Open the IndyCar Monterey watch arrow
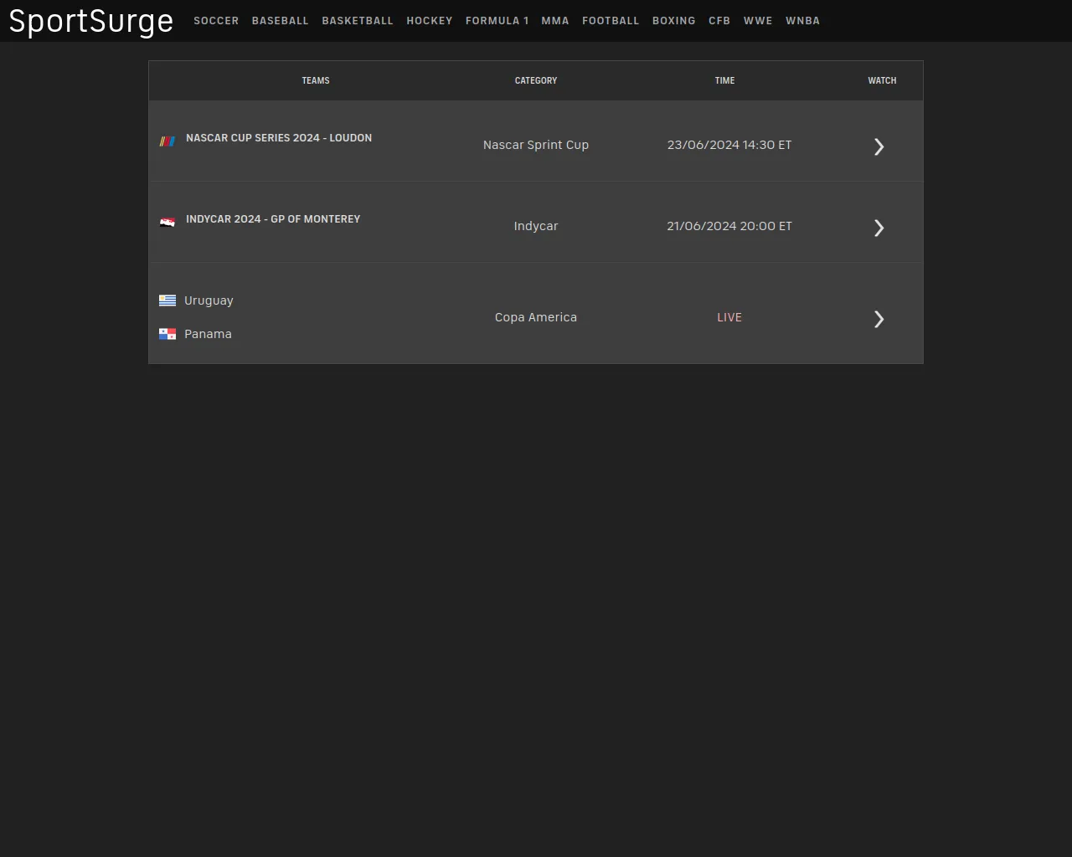The height and width of the screenshot is (857, 1072). point(879,228)
